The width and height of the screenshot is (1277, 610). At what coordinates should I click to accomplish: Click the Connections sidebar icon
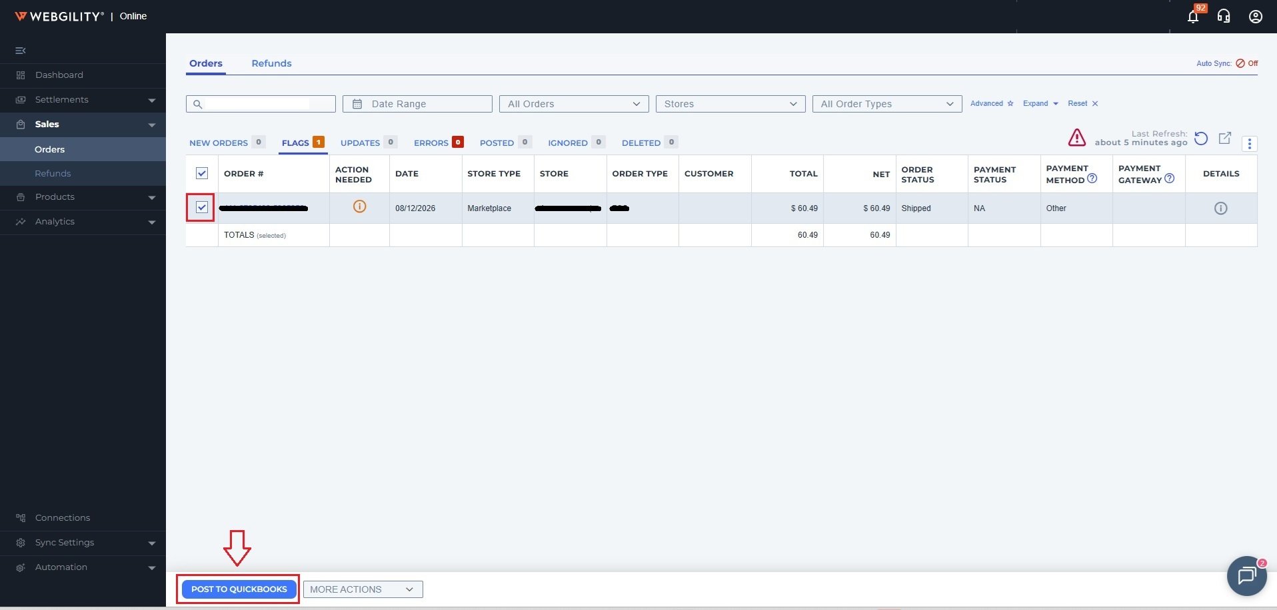(21, 518)
